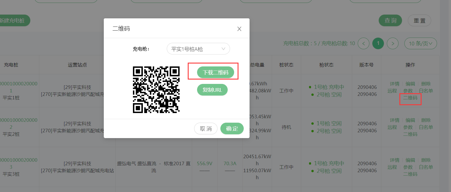Viewport: 451px width, 192px height.
Task: Confirm with the 确定 button
Action: point(232,128)
